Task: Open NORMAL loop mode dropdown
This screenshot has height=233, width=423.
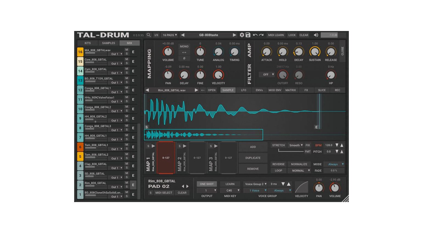Action: click(x=299, y=171)
